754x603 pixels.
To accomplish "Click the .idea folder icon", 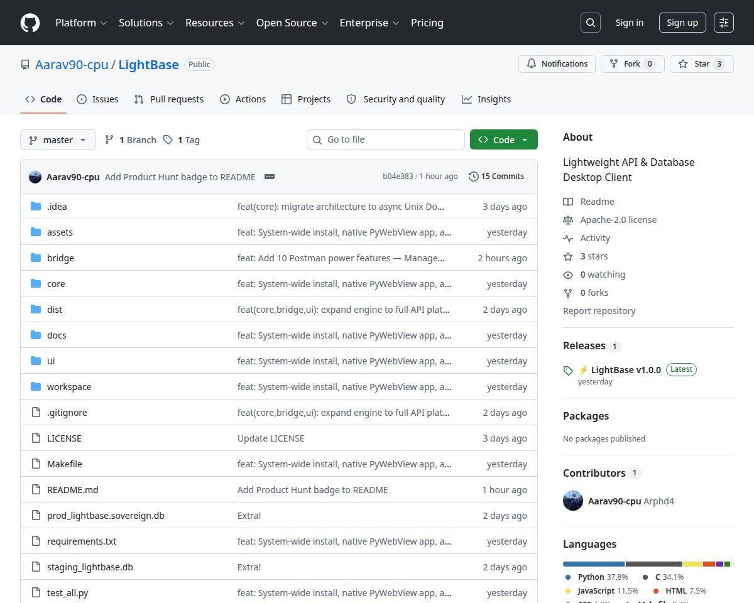I will pyautogui.click(x=36, y=207).
